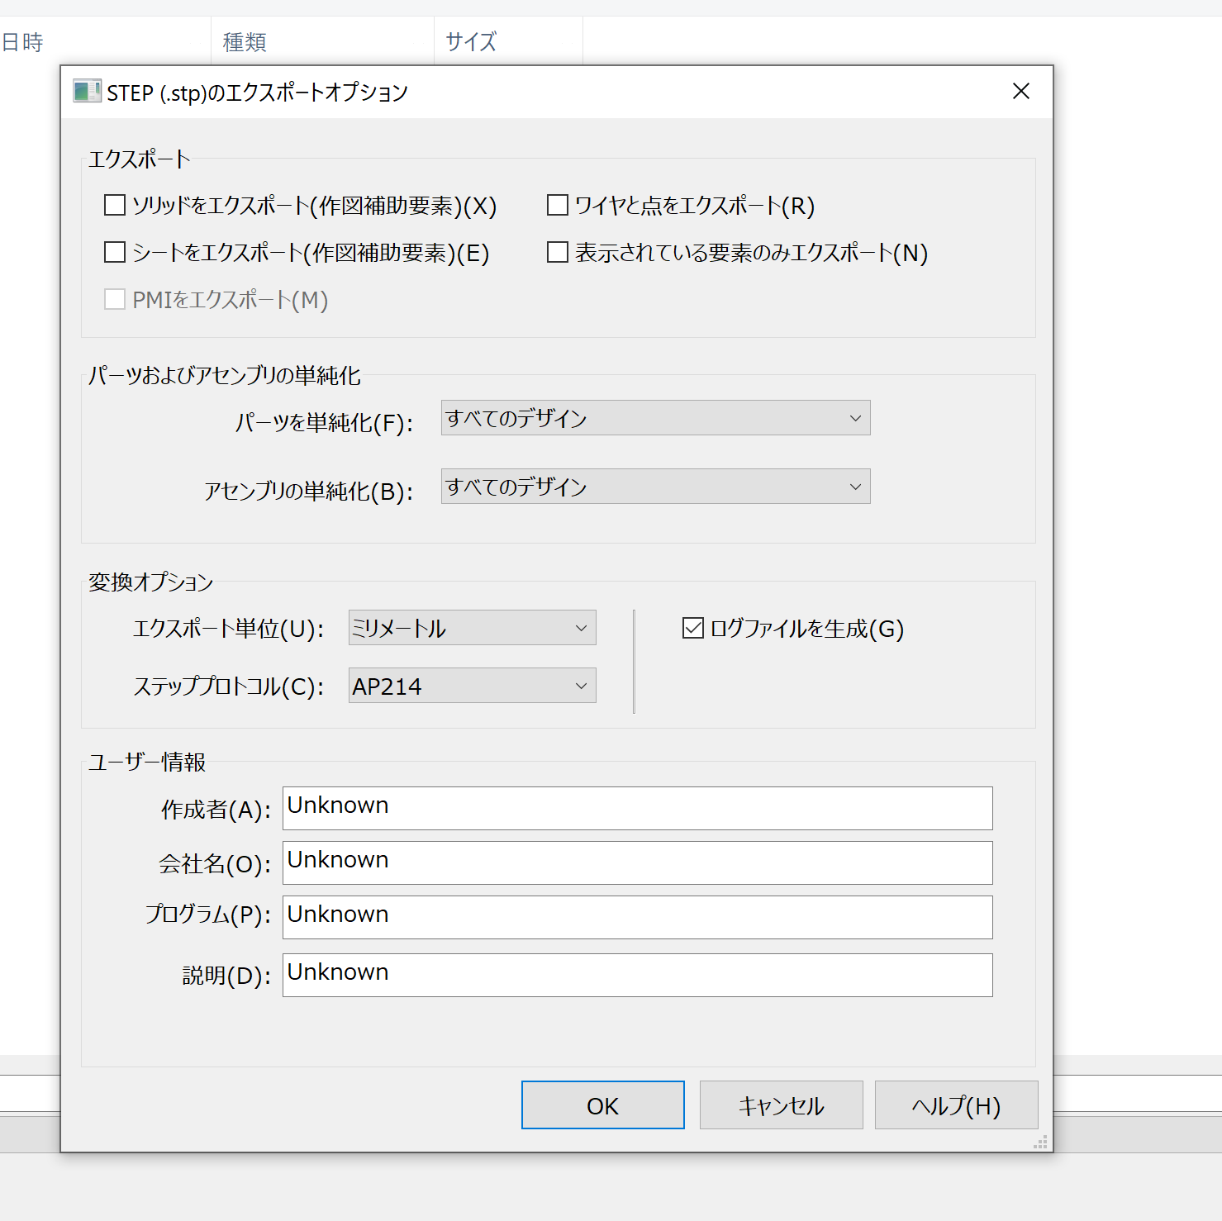Confirm the export options with OK
The image size is (1222, 1221).
(603, 1105)
